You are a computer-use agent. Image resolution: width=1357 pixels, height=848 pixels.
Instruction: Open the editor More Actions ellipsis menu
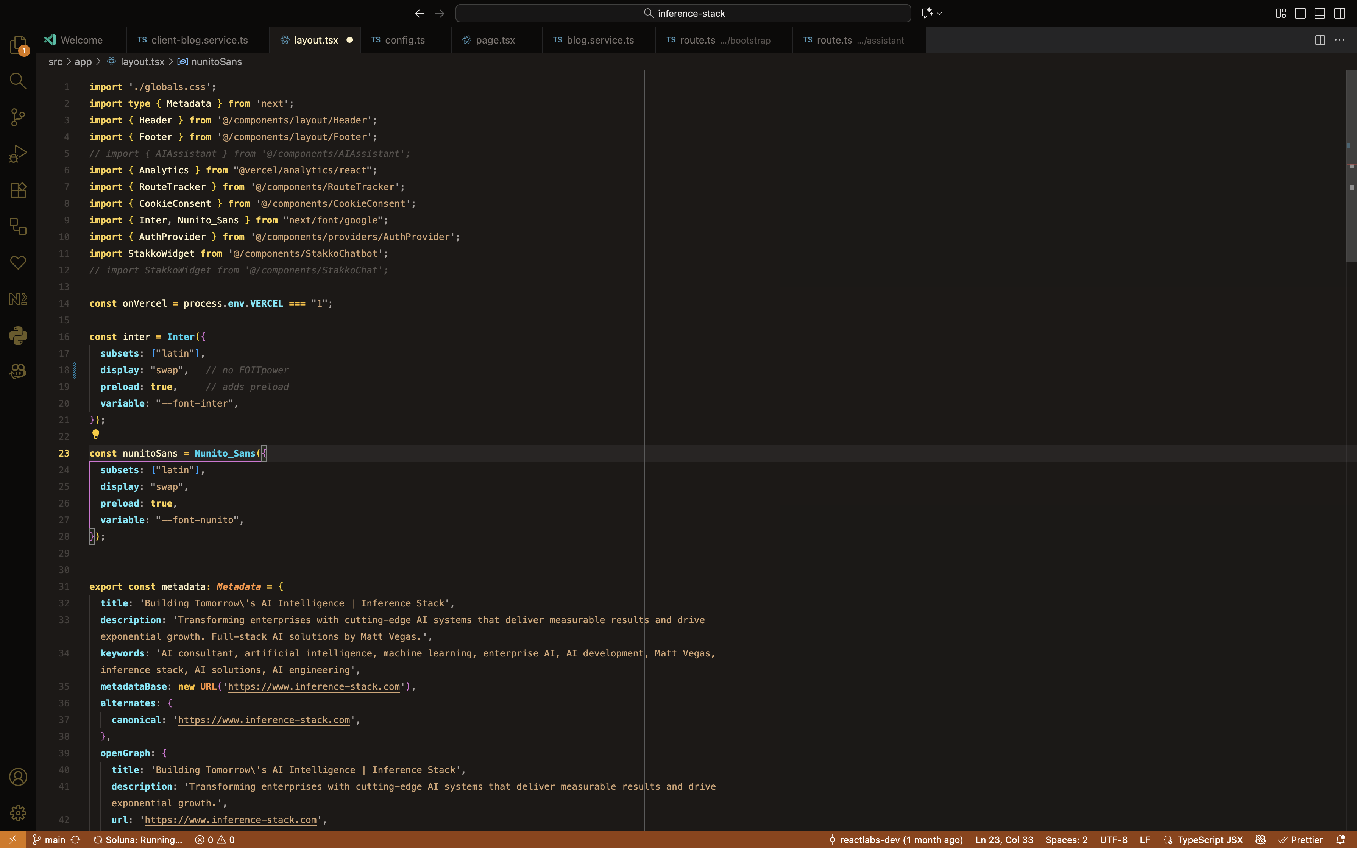click(x=1340, y=41)
